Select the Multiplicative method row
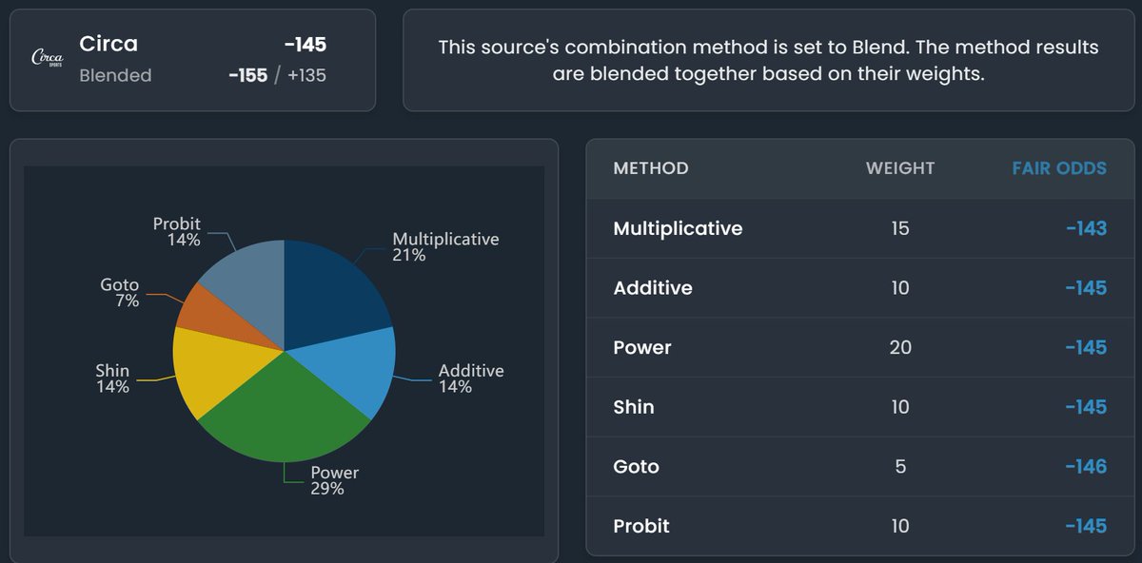 (678, 228)
